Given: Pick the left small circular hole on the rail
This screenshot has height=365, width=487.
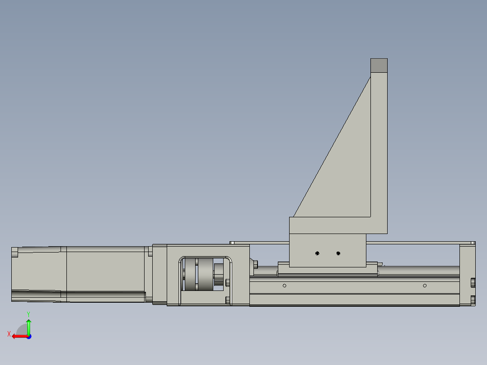Looking at the screenshot, I should point(285,285).
